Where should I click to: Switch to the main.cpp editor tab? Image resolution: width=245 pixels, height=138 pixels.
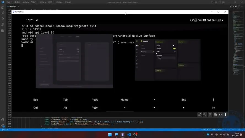click(x=12, y=6)
